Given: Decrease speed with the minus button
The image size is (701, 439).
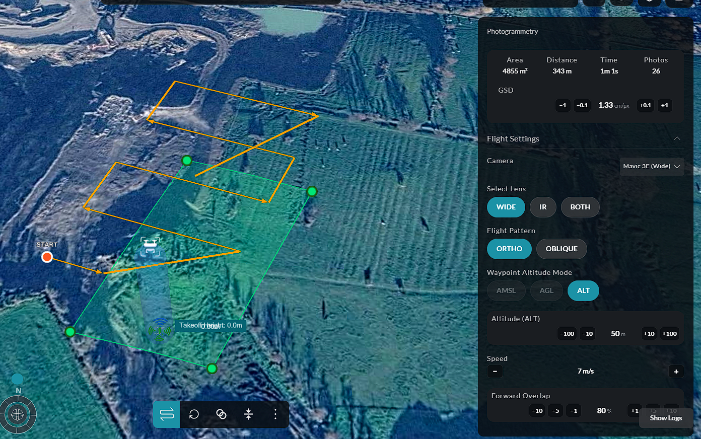Looking at the screenshot, I should 495,372.
